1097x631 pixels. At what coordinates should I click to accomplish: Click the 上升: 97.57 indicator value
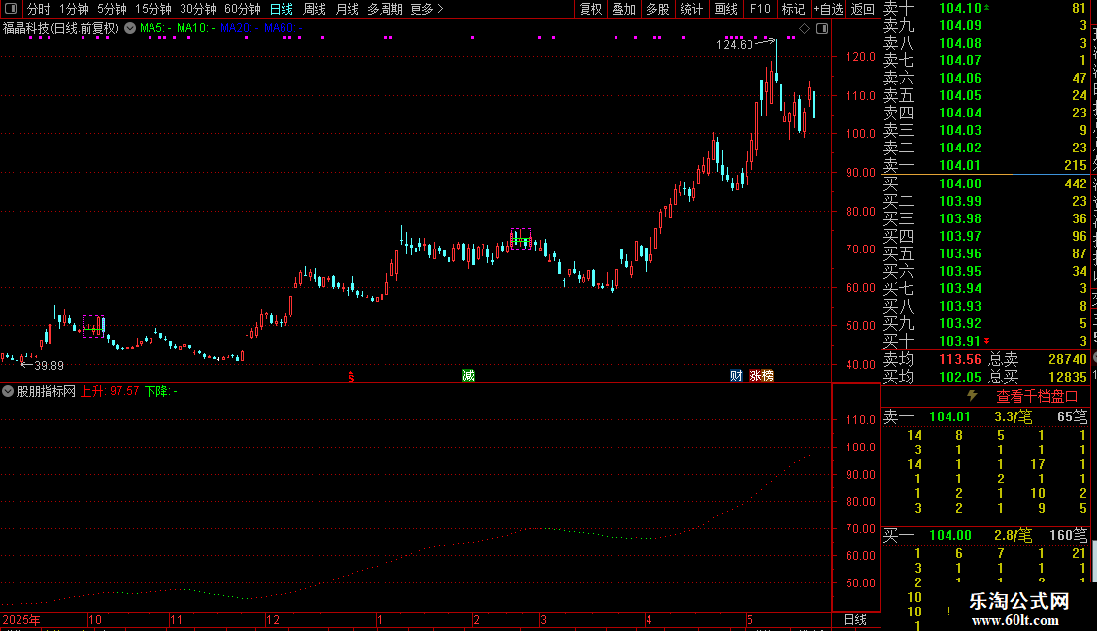click(x=109, y=391)
